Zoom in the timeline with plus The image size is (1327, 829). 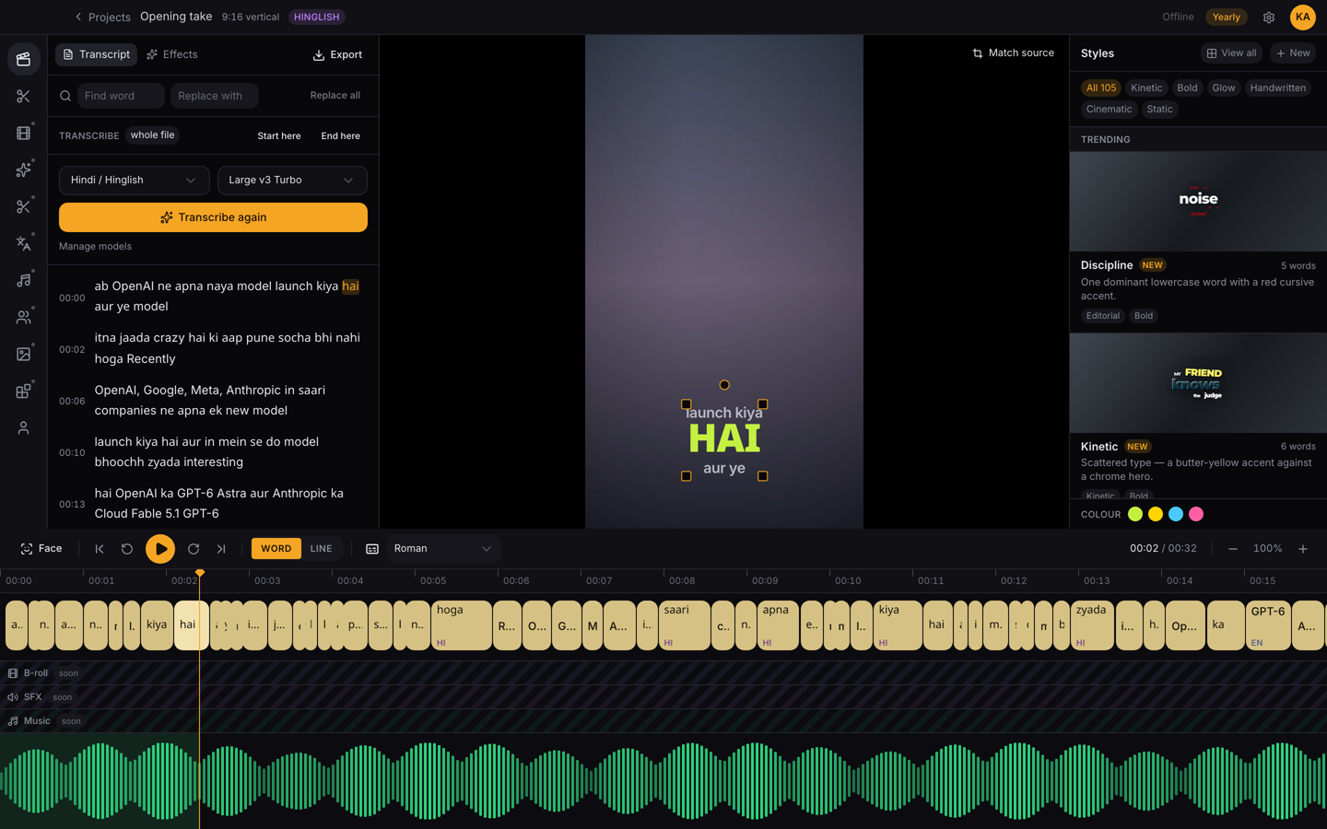tap(1303, 549)
